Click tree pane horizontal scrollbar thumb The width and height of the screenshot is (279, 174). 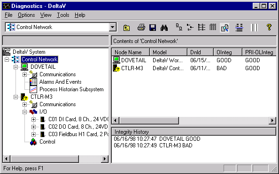45,159
